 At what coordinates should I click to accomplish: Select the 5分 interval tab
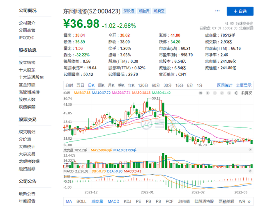[190, 86]
